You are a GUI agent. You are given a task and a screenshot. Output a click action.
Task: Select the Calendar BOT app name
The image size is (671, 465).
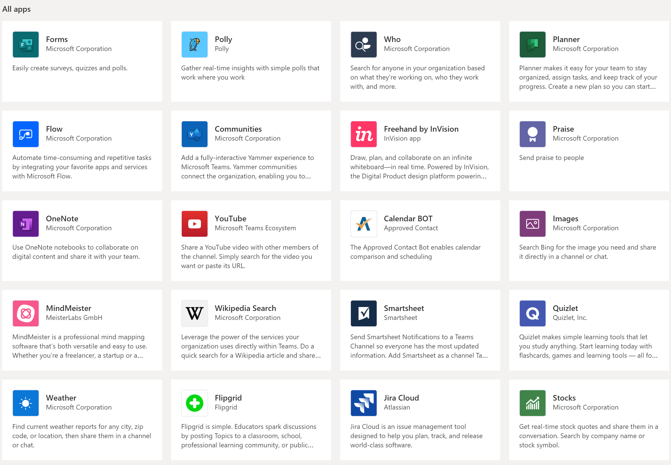[408, 219]
